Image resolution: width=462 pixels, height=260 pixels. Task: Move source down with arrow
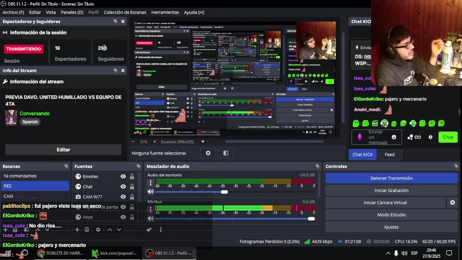click(119, 230)
